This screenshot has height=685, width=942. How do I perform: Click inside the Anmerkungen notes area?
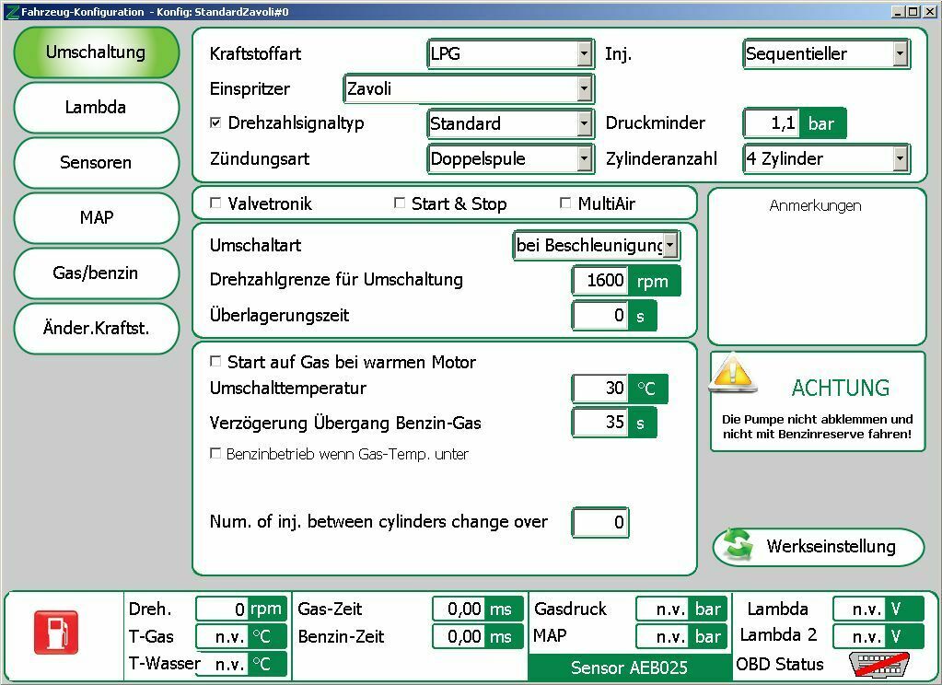[x=816, y=267]
